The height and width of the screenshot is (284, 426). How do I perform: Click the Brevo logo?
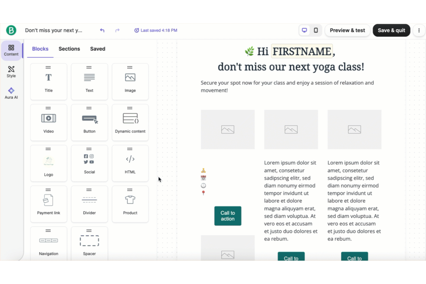point(11,30)
